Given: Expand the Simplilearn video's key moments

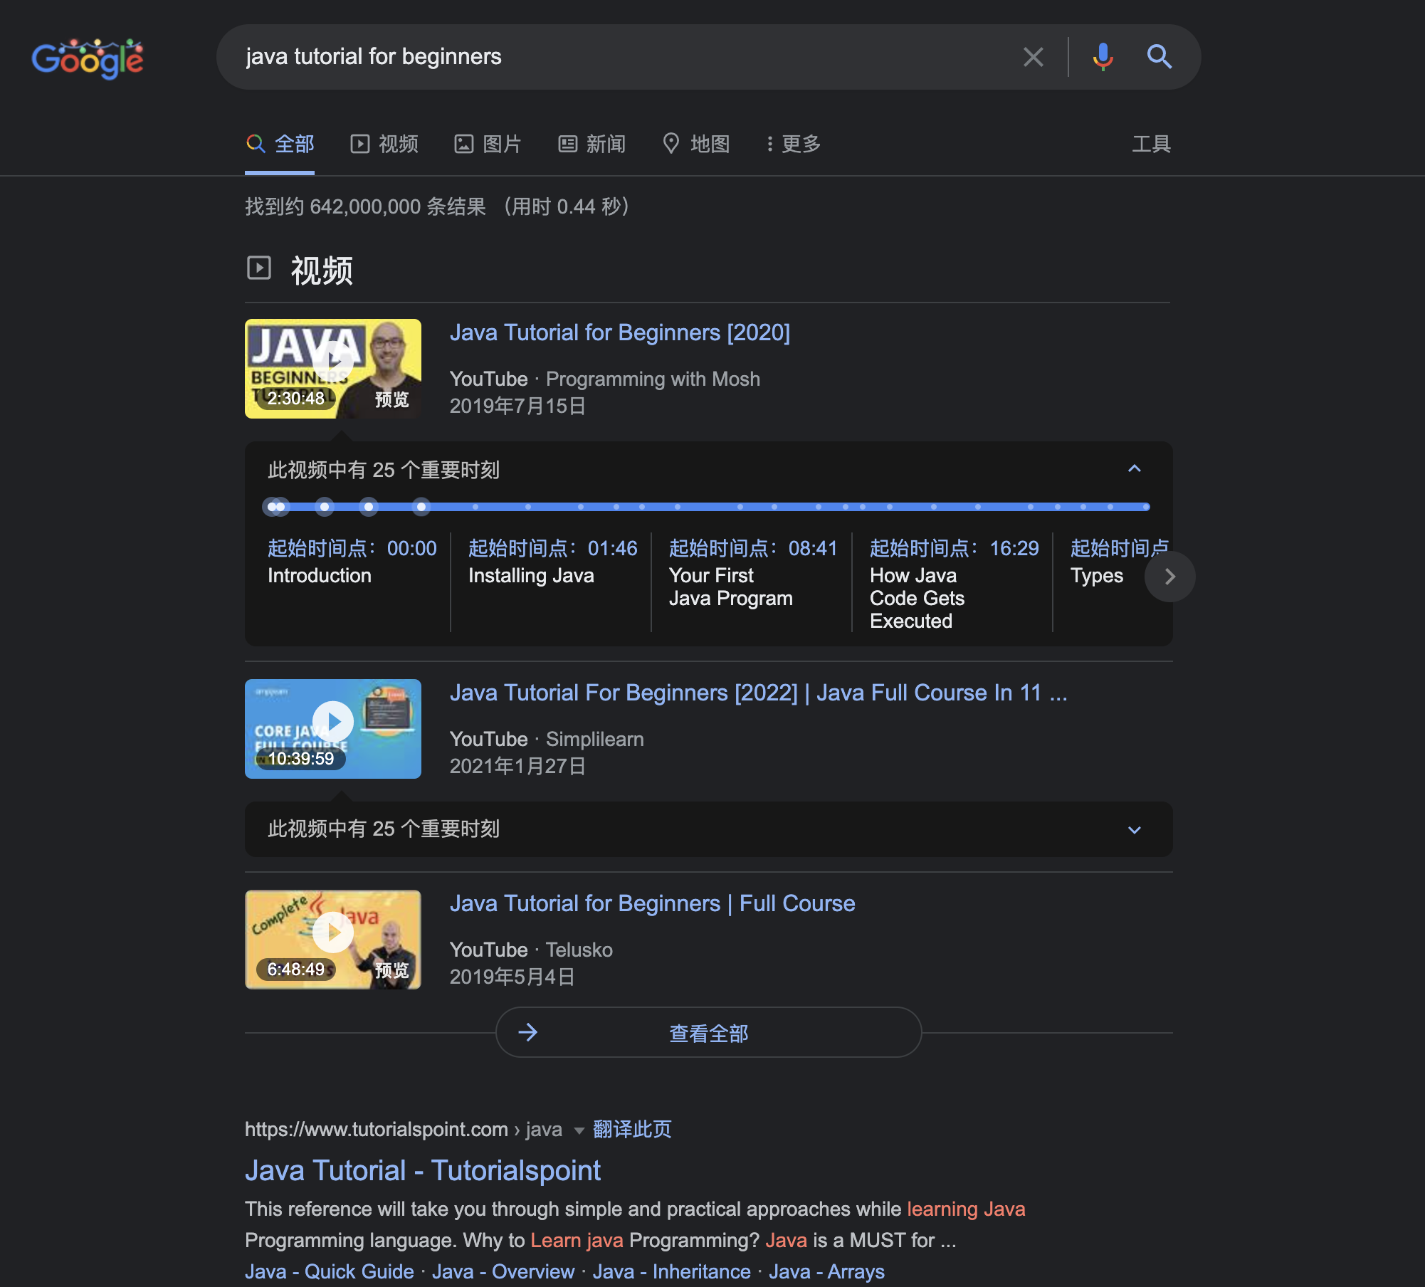Looking at the screenshot, I should (x=1135, y=830).
